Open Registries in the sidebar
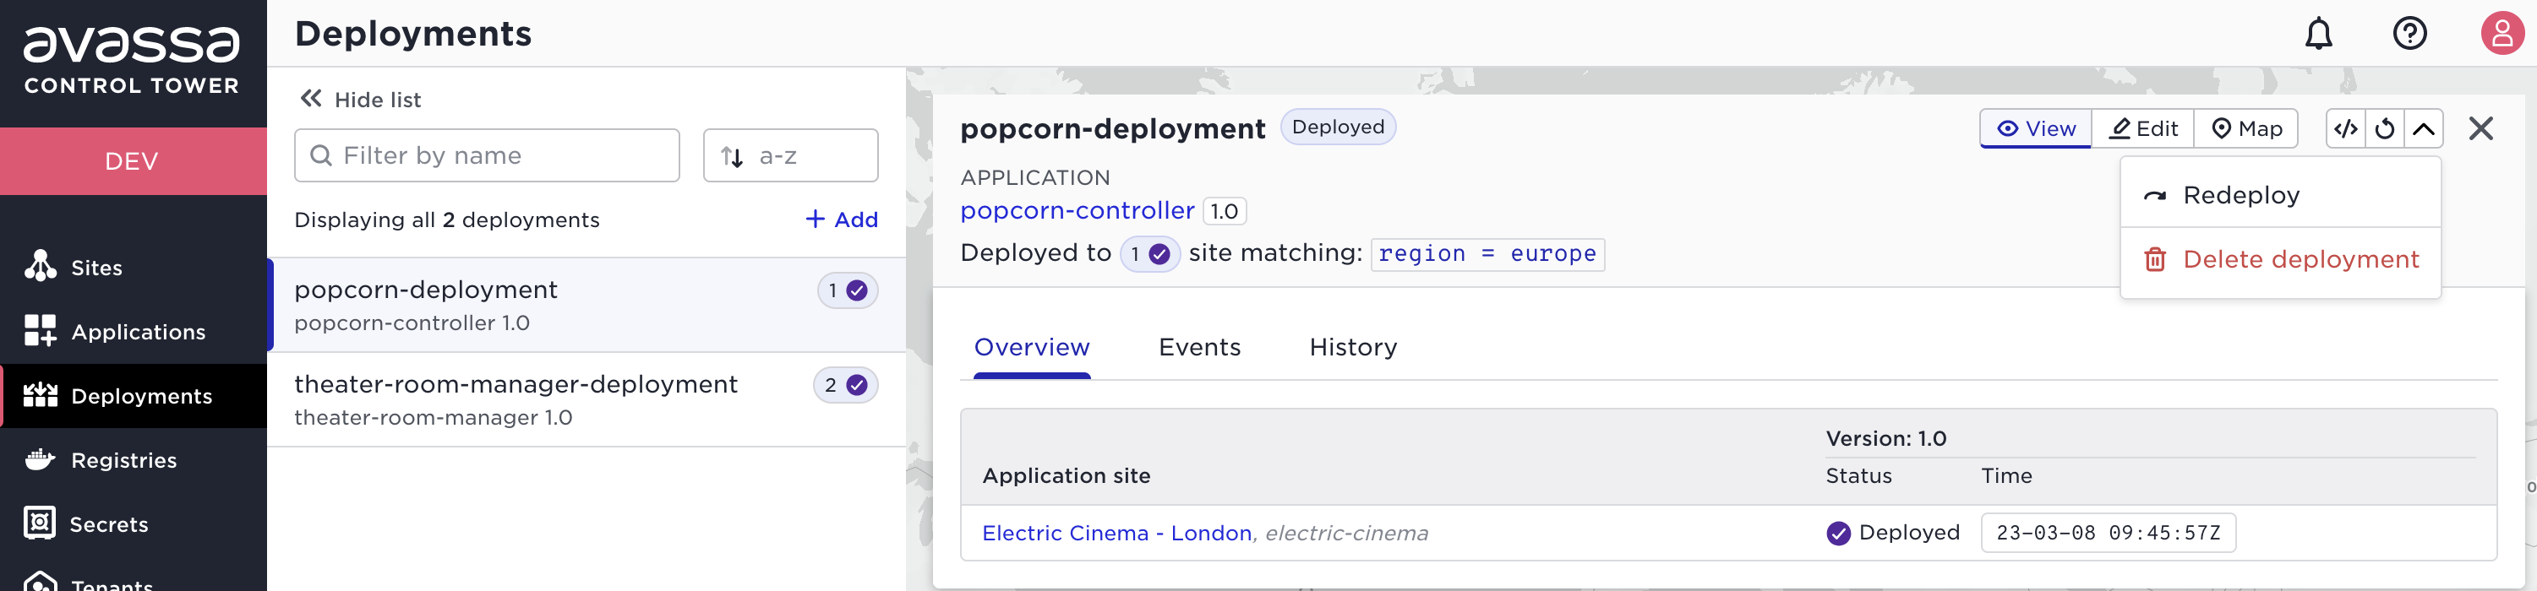Screen dimensions: 2537x591 coord(133,459)
